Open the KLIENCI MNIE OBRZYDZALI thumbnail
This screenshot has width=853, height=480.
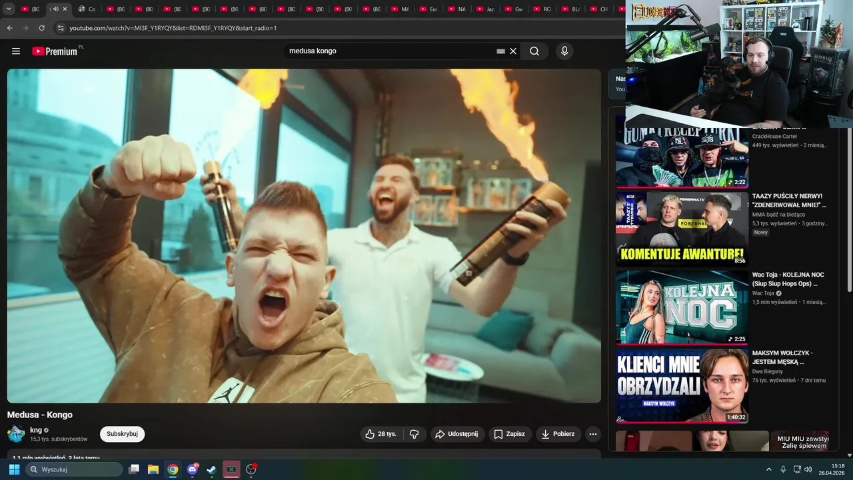(682, 385)
